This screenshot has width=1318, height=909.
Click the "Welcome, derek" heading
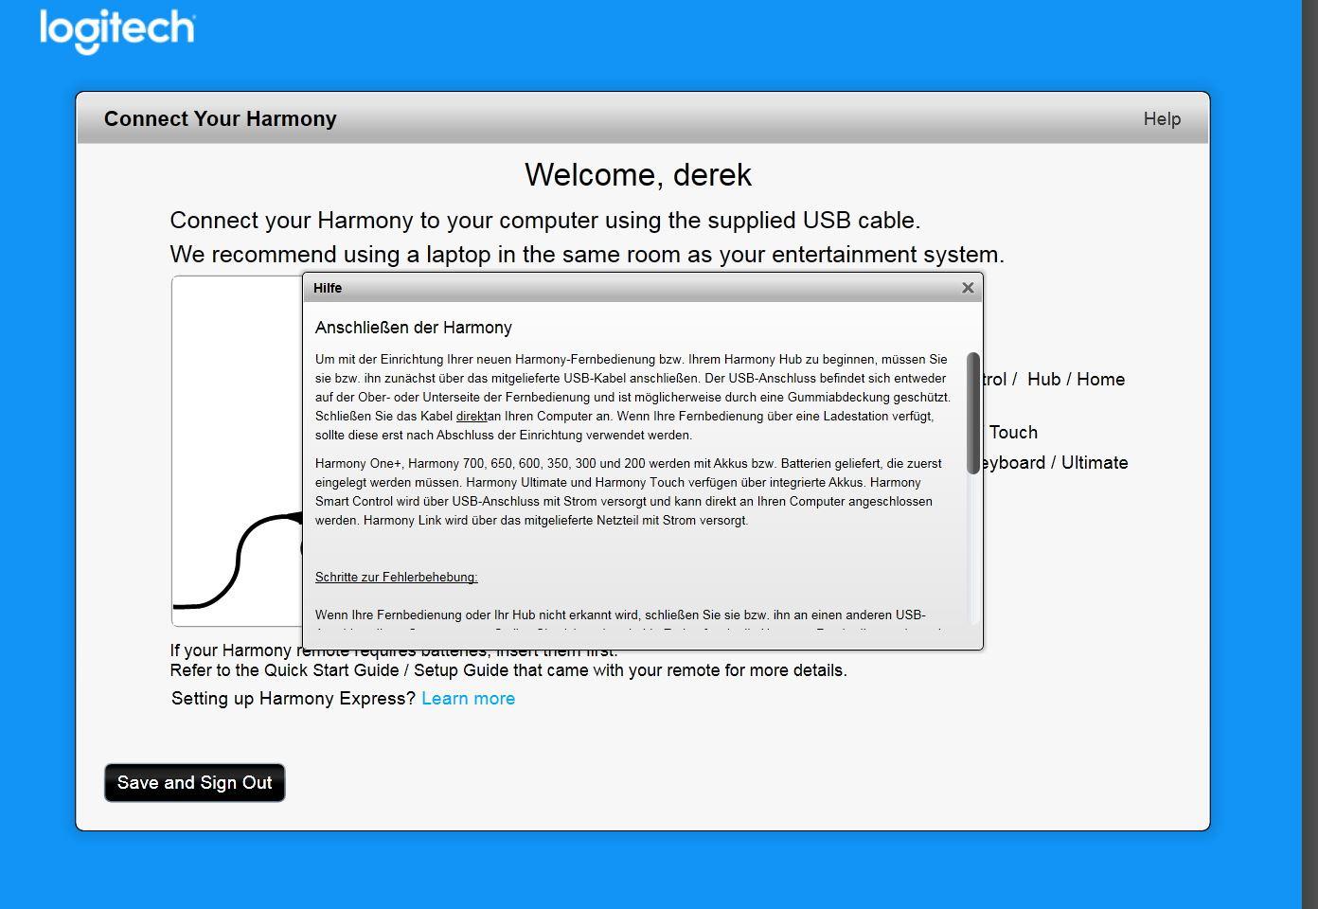click(x=638, y=174)
